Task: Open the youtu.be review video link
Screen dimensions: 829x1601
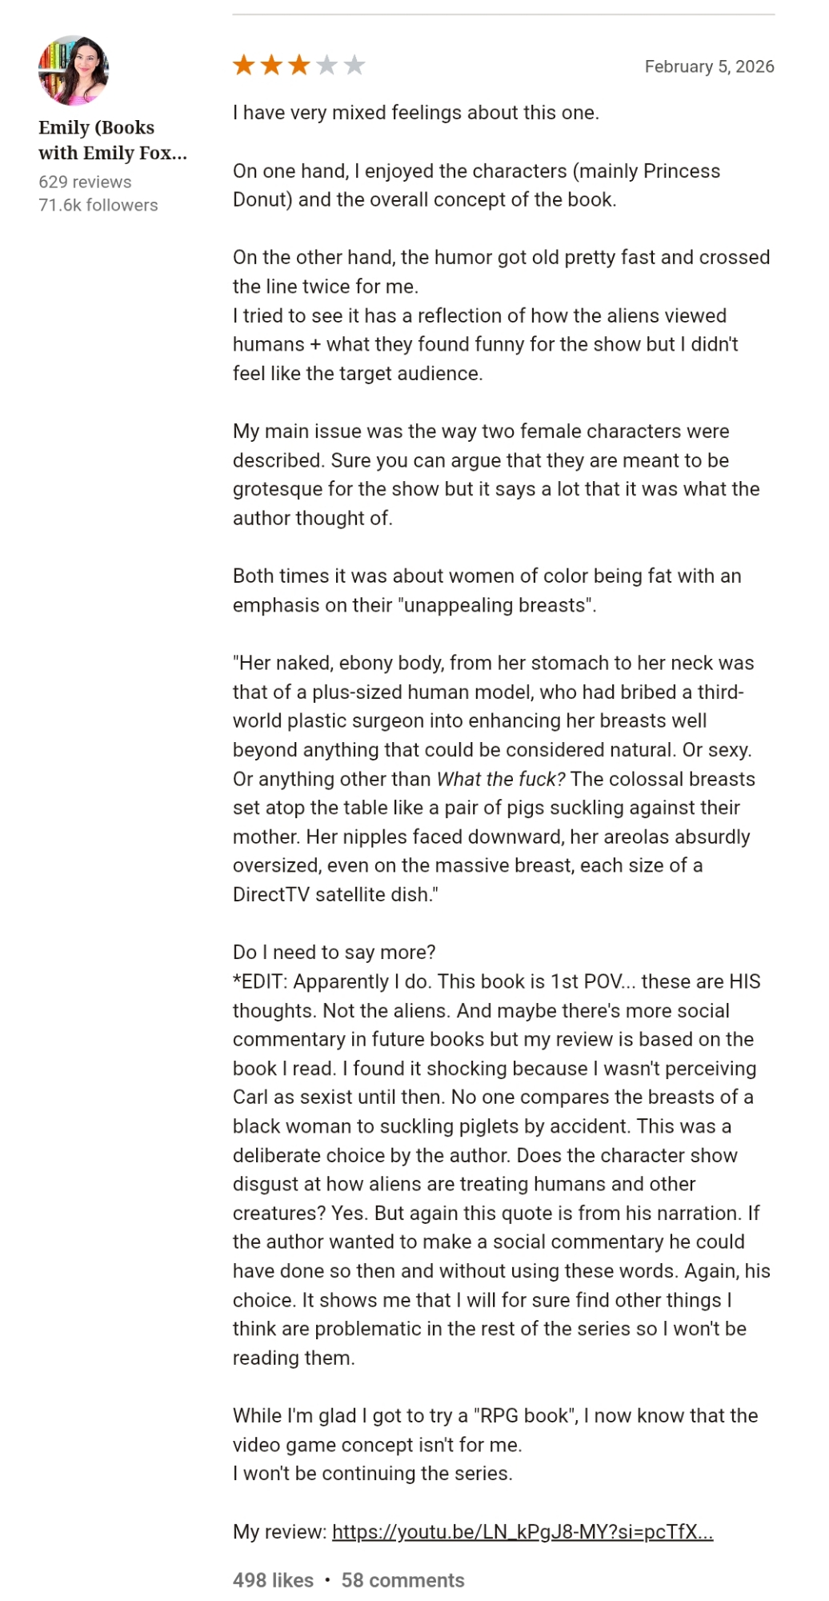Action: coord(522,1531)
